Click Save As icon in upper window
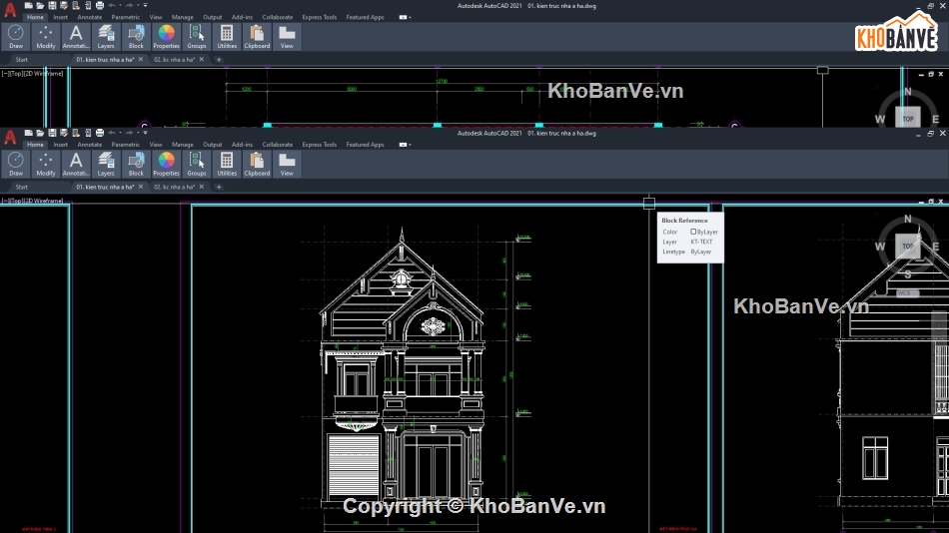949x533 pixels. [64, 5]
